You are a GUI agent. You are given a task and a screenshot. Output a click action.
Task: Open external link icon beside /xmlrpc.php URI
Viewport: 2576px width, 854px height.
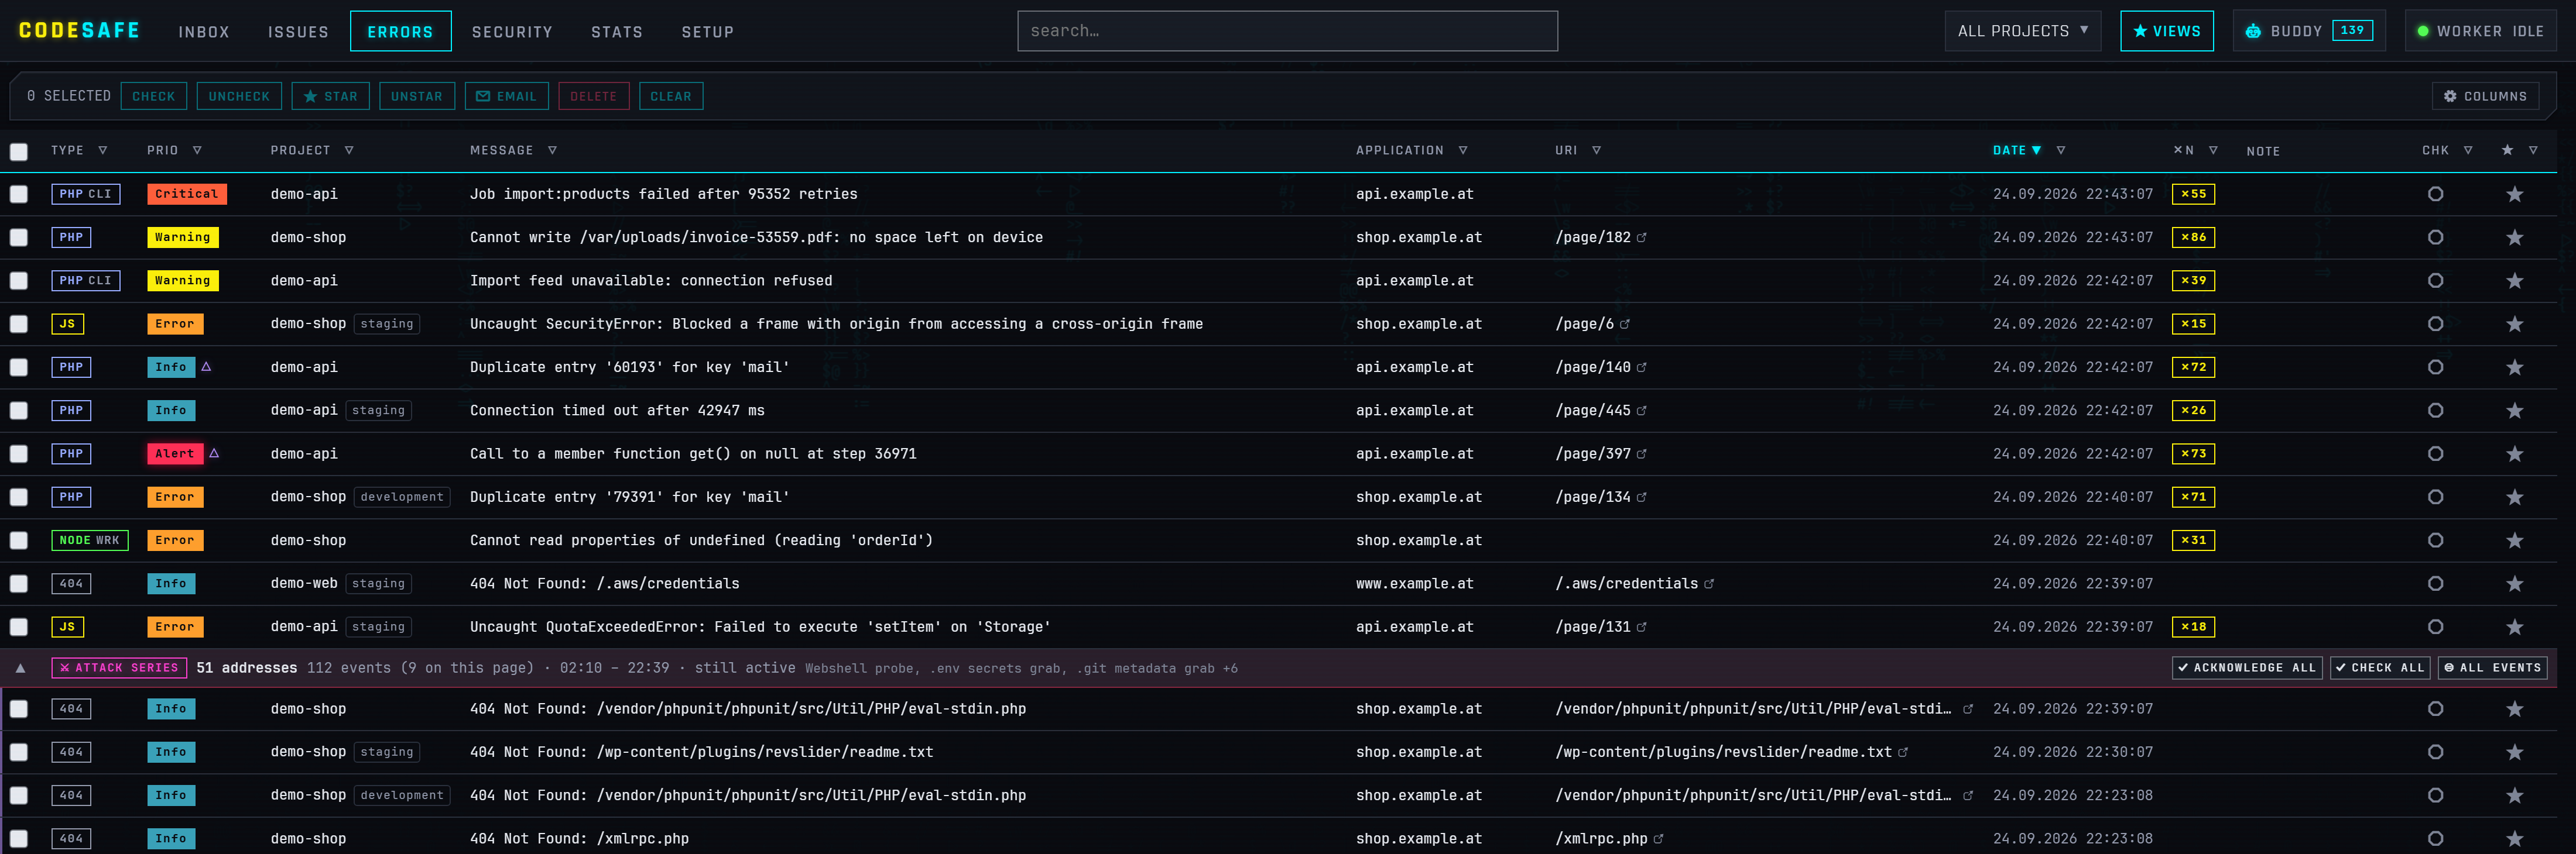point(1658,839)
